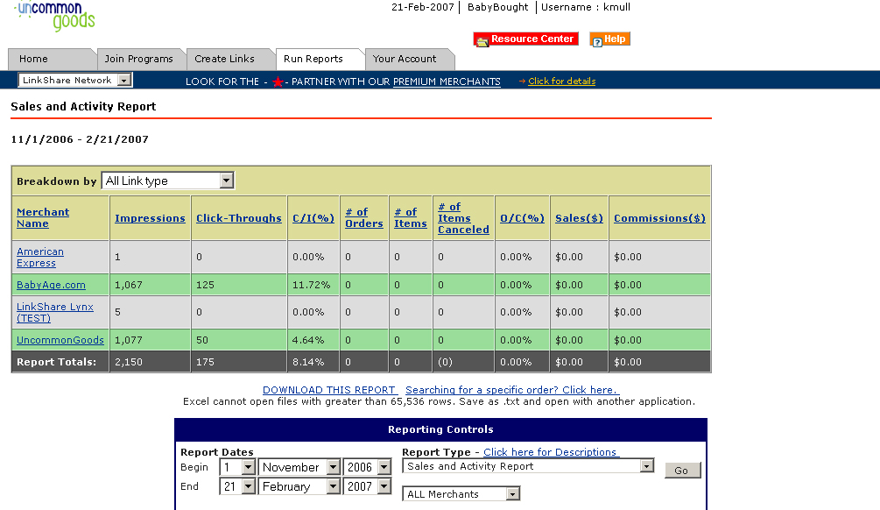Open the Resource Center button
This screenshot has width=880, height=510.
(x=524, y=39)
